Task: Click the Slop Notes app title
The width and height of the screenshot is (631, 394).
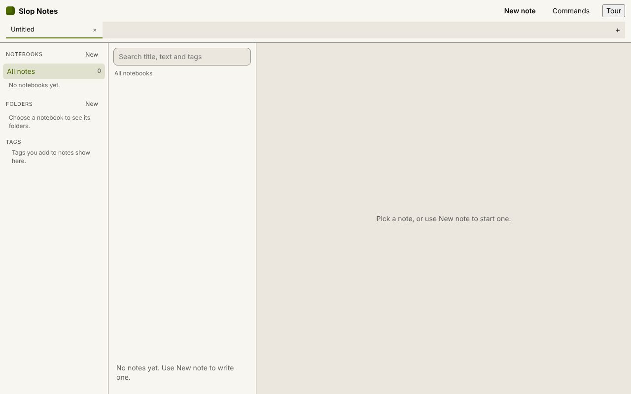Action: (x=38, y=11)
